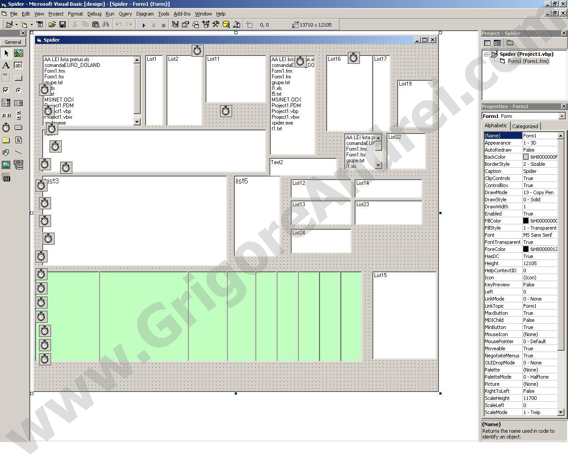Click the Find binoculars icon

[106, 25]
